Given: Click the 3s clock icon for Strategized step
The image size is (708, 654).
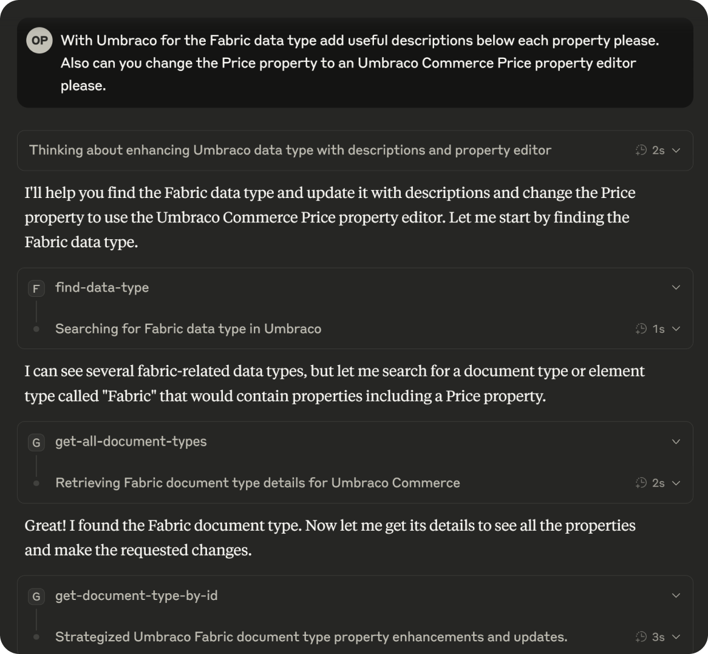Looking at the screenshot, I should coord(641,637).
